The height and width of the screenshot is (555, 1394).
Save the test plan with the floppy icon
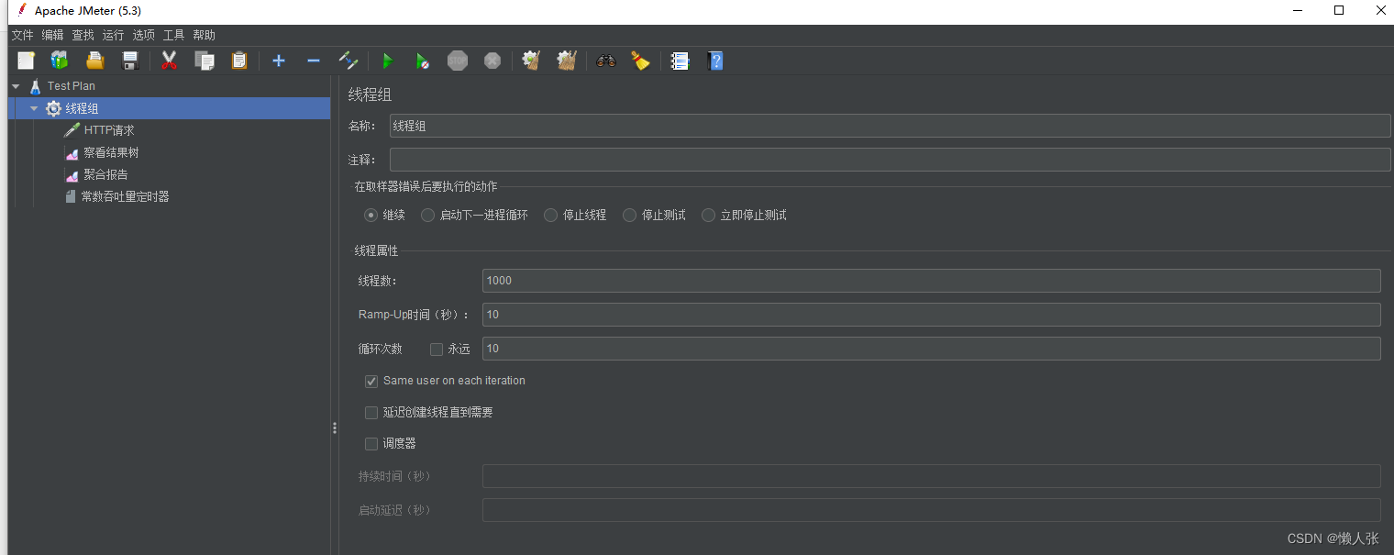click(129, 61)
